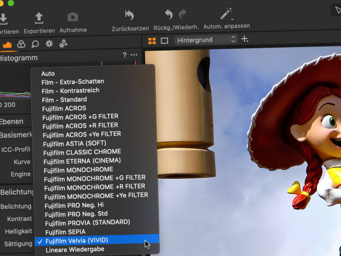Click the Aufnahme camera icon

(73, 17)
